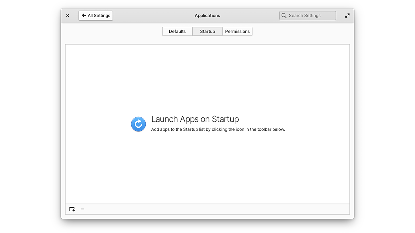Click the Applications title in the header bar
415x233 pixels.
coord(207,16)
